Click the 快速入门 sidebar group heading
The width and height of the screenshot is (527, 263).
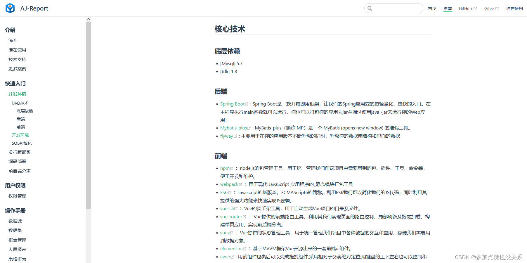point(15,84)
